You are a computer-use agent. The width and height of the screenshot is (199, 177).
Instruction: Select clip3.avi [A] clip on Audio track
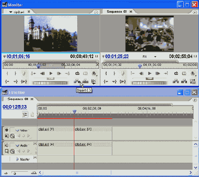[93, 148]
